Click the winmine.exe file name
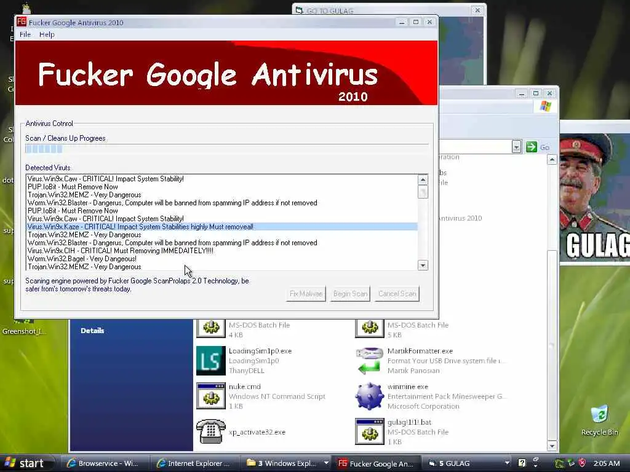This screenshot has width=630, height=472. click(x=407, y=387)
